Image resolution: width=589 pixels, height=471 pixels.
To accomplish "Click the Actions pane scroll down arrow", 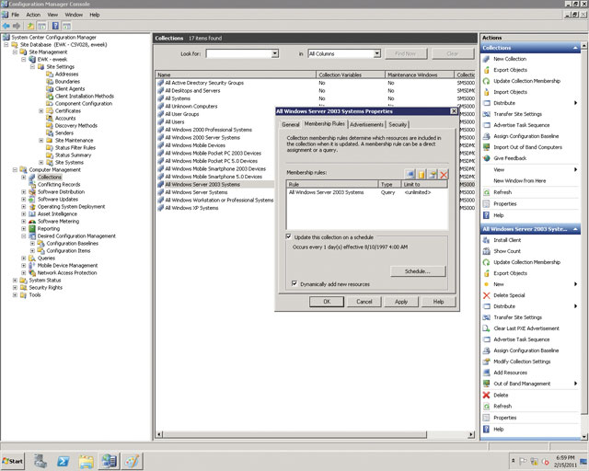I will tap(584, 436).
